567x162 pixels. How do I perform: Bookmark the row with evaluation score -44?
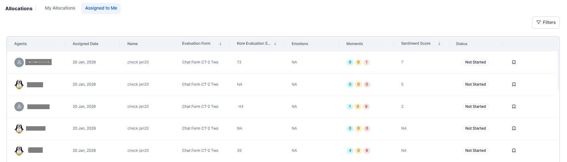point(514,107)
